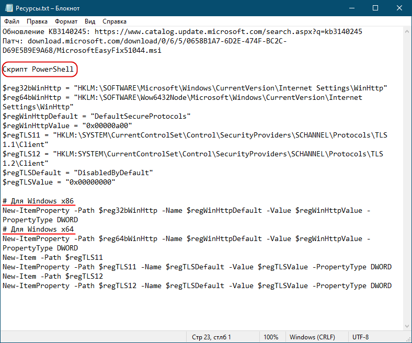Screen dimensions: 412x343
Task: Click the "Патч: download.microsoft.com" line
Action: tap(144, 41)
